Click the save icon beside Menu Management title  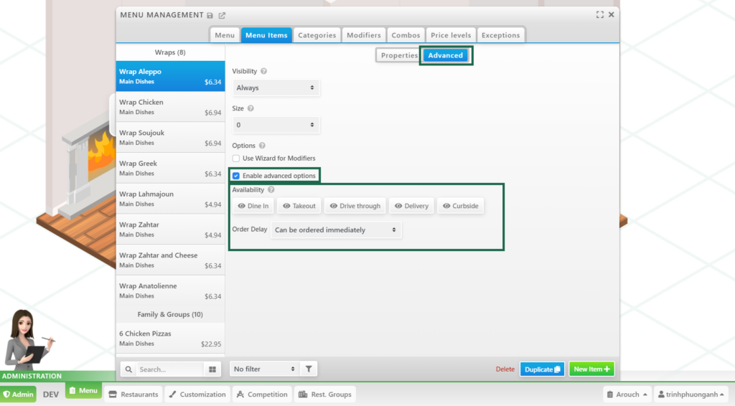click(x=210, y=15)
